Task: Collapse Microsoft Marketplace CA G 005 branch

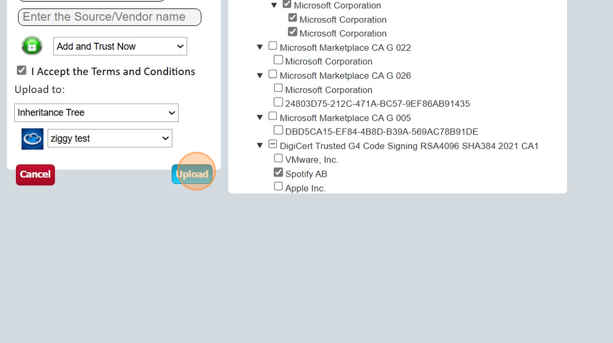Action: click(260, 116)
